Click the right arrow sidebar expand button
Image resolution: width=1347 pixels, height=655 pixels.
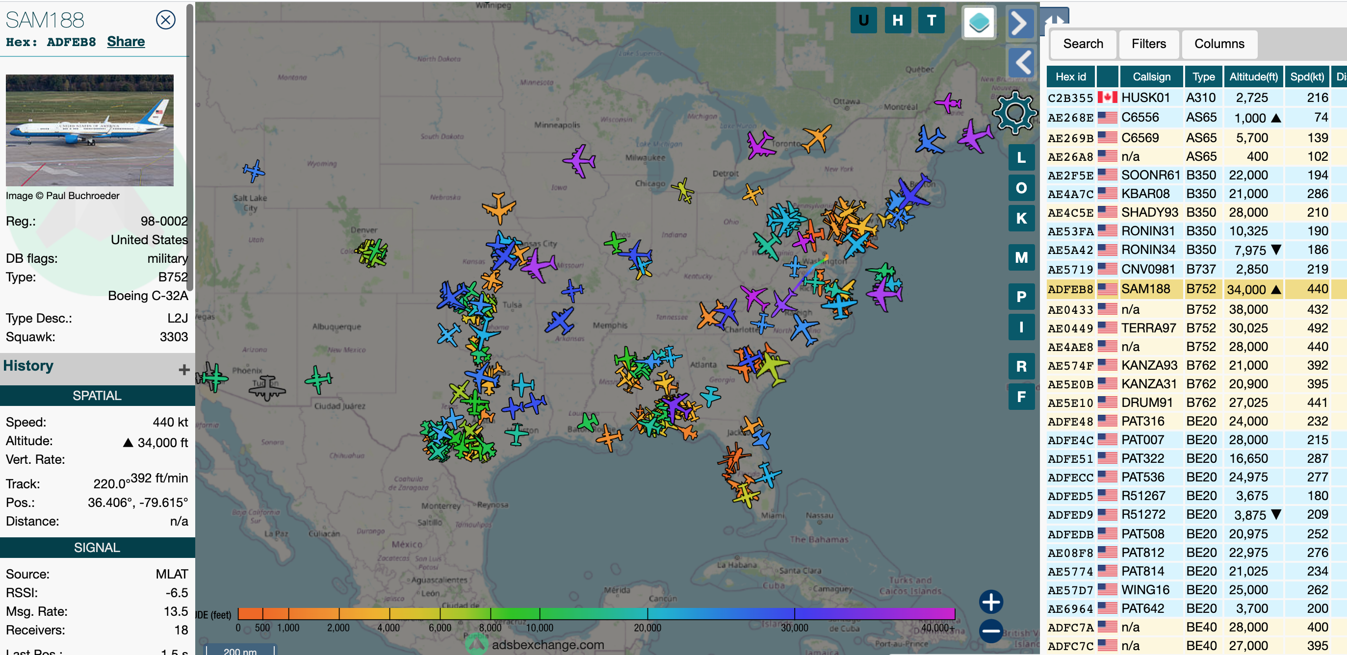click(1020, 23)
